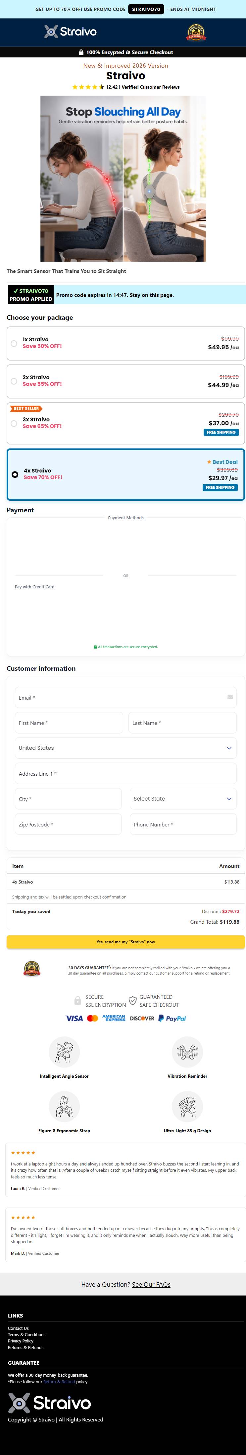The image size is (246, 1455).
Task: Click the green lock near transactions encrypted text
Action: click(95, 647)
